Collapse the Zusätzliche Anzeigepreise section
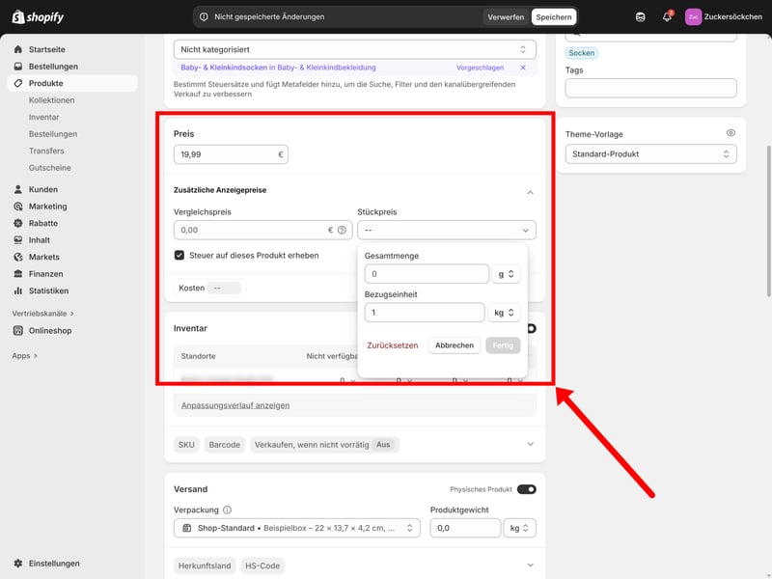This screenshot has width=772, height=579. click(x=530, y=192)
